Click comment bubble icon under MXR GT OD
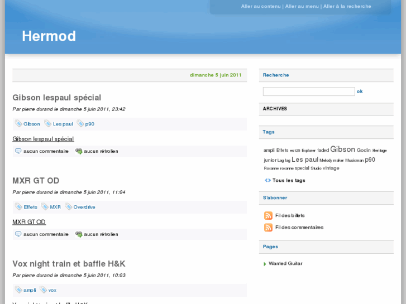Viewport: 406px width, 304px height. [x=18, y=234]
